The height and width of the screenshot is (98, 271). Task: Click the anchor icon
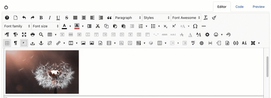pyautogui.click(x=41, y=43)
